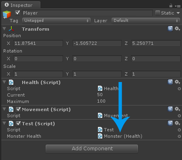Click the Add Component button
The height and width of the screenshot is (160, 182).
(x=92, y=149)
